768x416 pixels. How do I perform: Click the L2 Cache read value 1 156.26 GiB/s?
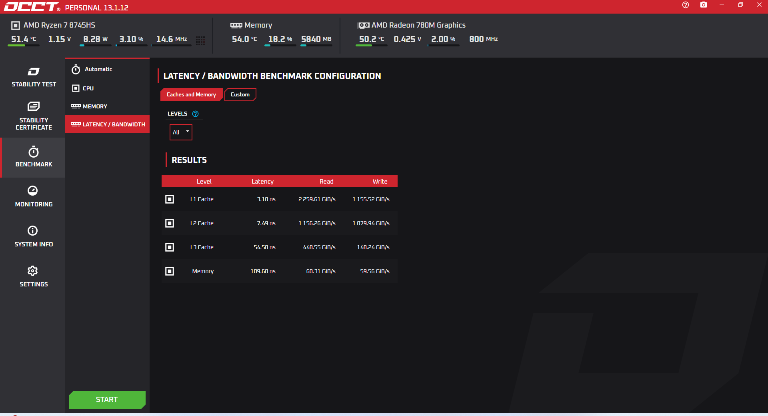click(x=317, y=223)
